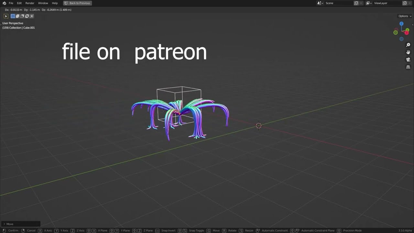The height and width of the screenshot is (233, 414).
Task: Delete the Scene with X icon
Action: pos(361,3)
